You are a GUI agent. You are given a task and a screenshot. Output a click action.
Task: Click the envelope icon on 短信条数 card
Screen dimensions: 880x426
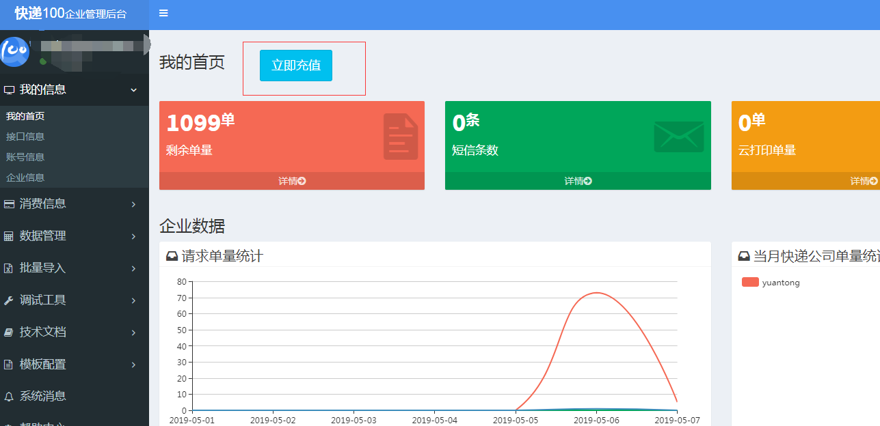pyautogui.click(x=678, y=137)
